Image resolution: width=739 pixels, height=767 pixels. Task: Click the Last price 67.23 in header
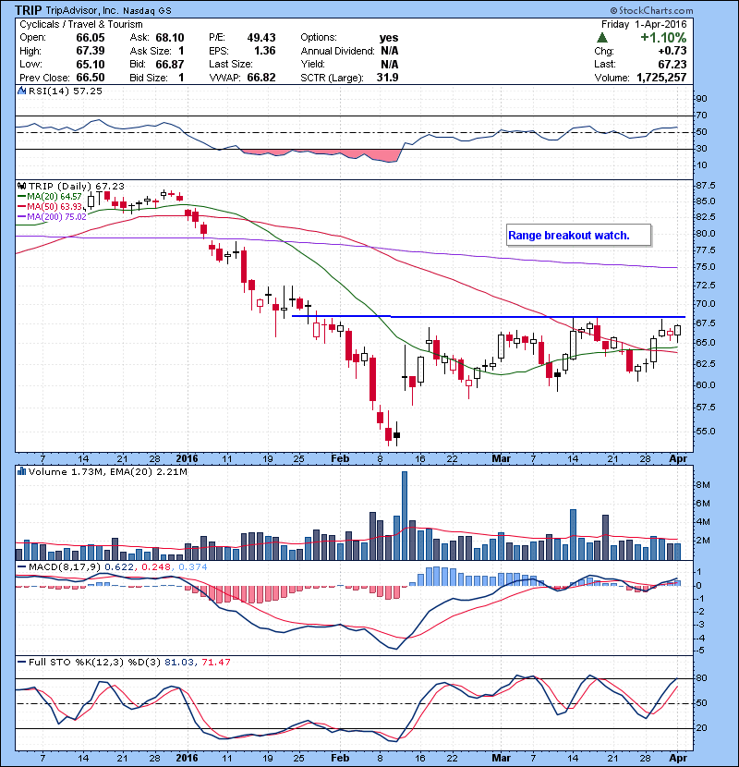coord(672,64)
